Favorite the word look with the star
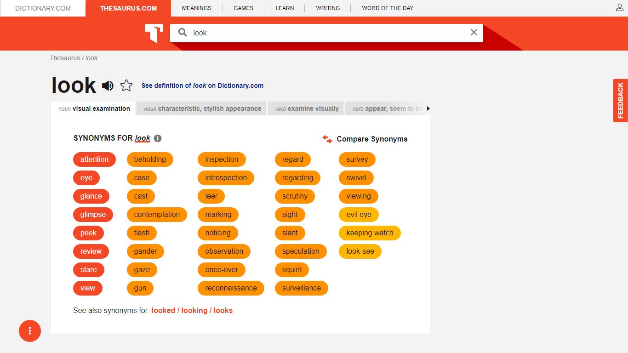Screen dimensions: 628x353 pos(126,85)
